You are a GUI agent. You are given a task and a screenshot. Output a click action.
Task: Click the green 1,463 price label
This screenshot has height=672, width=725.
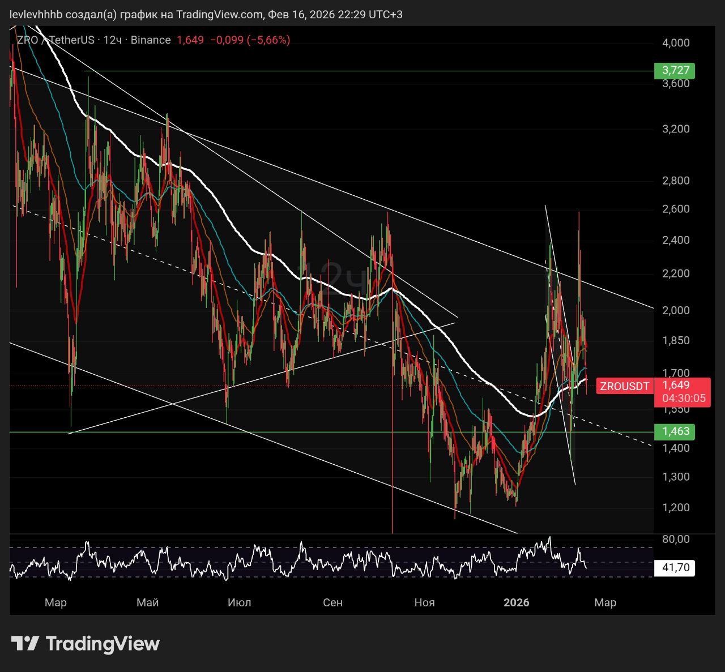pyautogui.click(x=675, y=431)
